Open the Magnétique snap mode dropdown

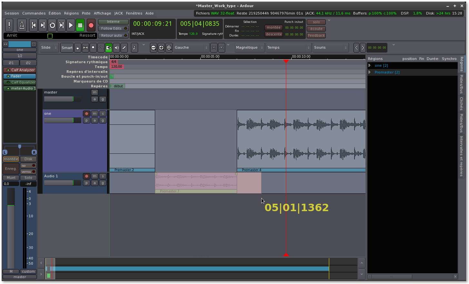[249, 48]
